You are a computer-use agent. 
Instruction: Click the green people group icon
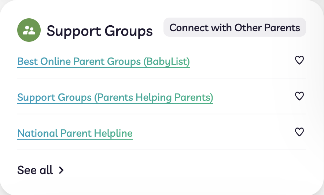click(29, 30)
